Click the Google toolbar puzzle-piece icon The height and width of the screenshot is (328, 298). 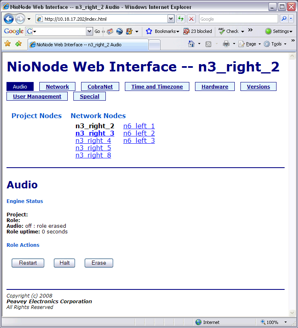(129, 31)
